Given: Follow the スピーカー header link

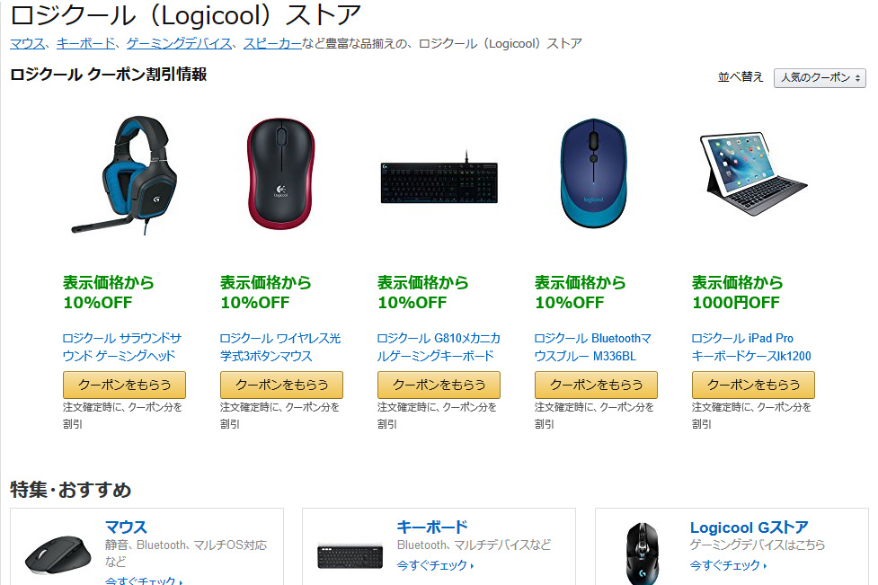Looking at the screenshot, I should tap(272, 44).
